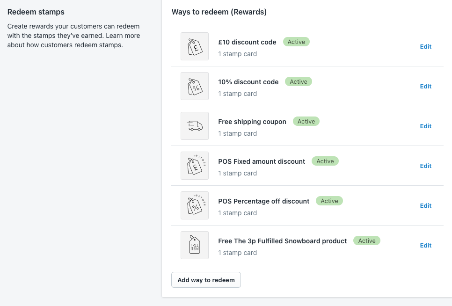Edit the Free 3p Fulfilled Snowboard reward
Viewport: 452px width, 306px height.
point(425,245)
